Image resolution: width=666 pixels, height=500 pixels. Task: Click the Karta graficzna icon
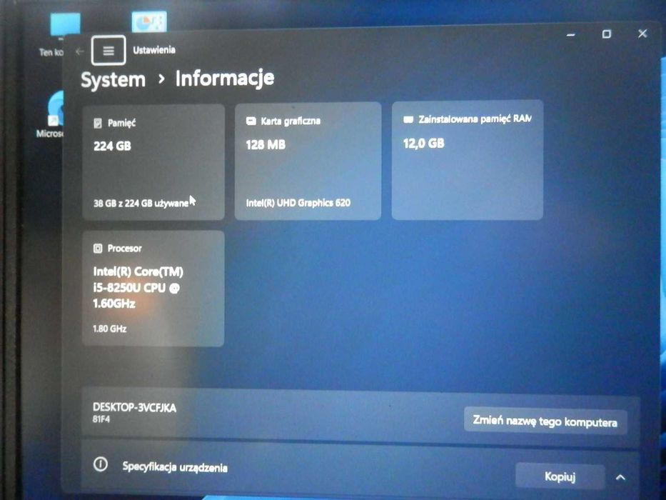tap(251, 121)
